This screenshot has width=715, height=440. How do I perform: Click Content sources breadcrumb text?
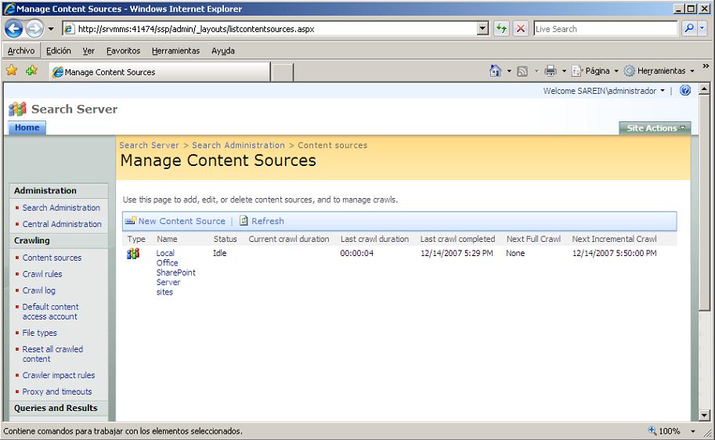(332, 145)
